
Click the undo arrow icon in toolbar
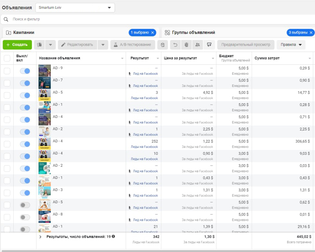coord(175,45)
